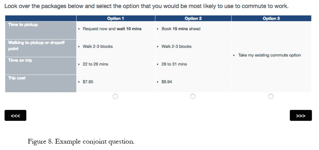Click '22 to 26 mins' trip time
Screen dimensions: 319x150
[x=95, y=64]
